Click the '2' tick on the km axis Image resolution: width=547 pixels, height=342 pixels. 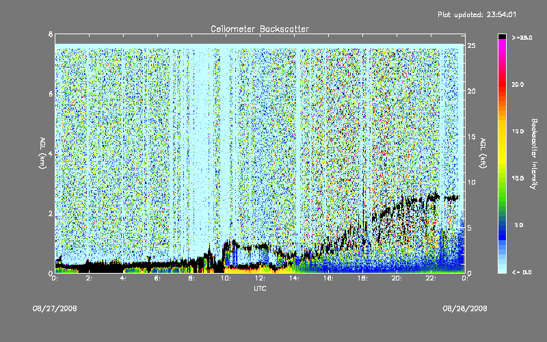coord(51,213)
